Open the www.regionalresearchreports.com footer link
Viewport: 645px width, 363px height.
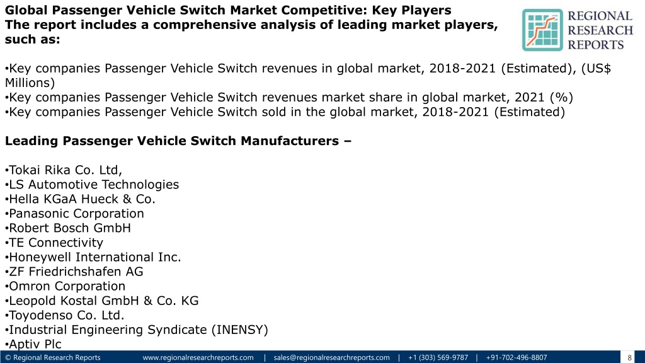pos(198,357)
